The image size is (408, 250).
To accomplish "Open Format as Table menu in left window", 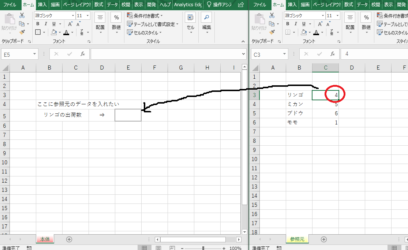I will 153,24.
